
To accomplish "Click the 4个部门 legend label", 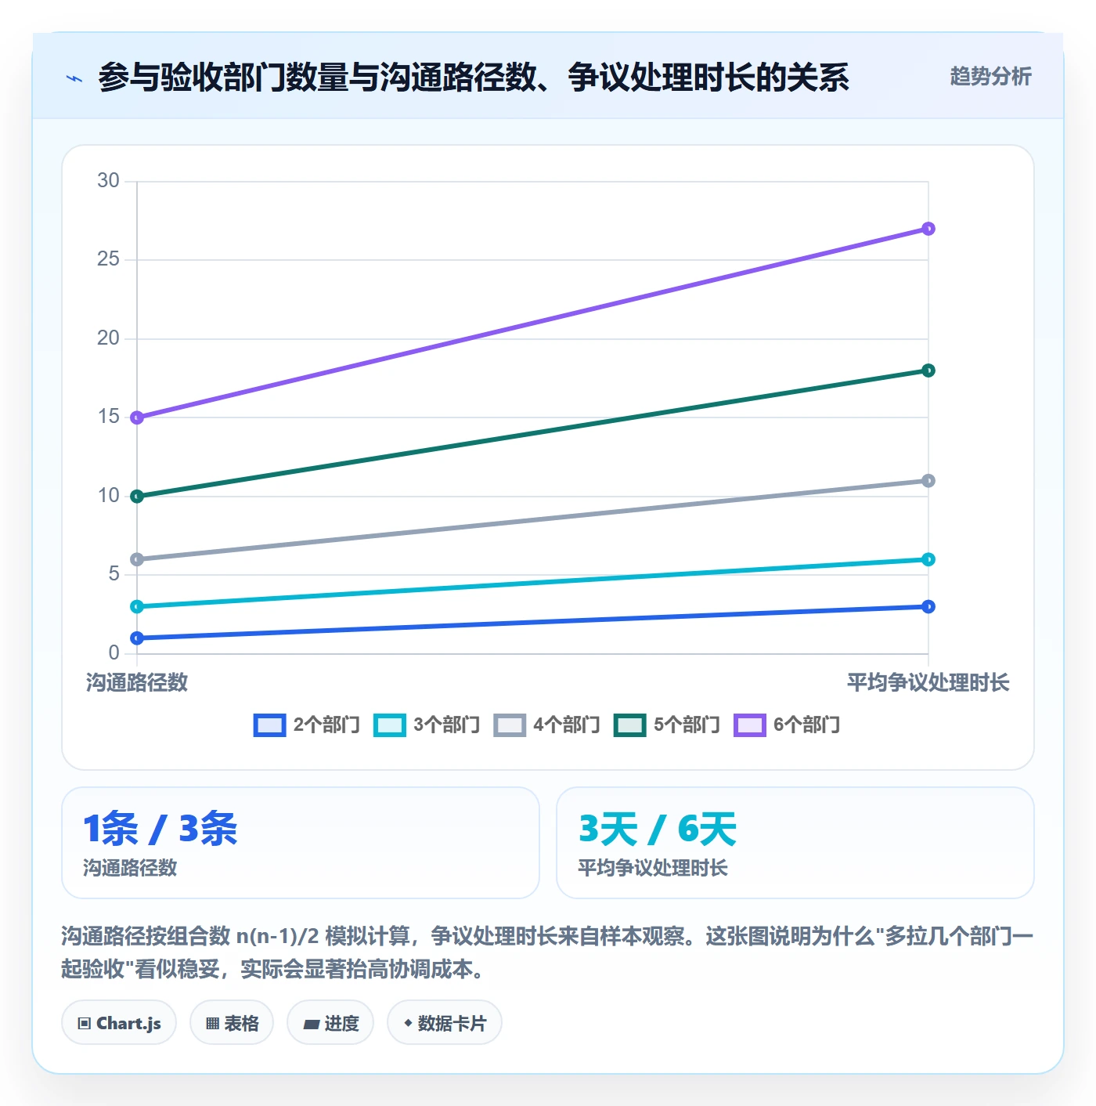I will click(567, 725).
